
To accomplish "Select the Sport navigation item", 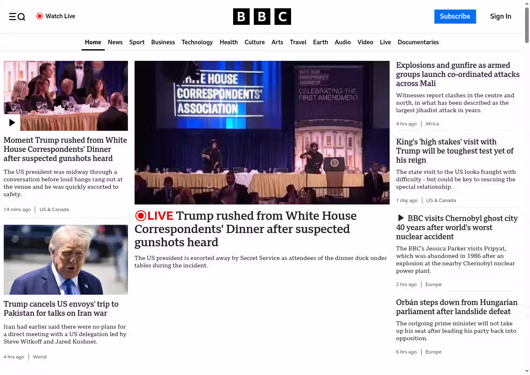I will coord(137,42).
